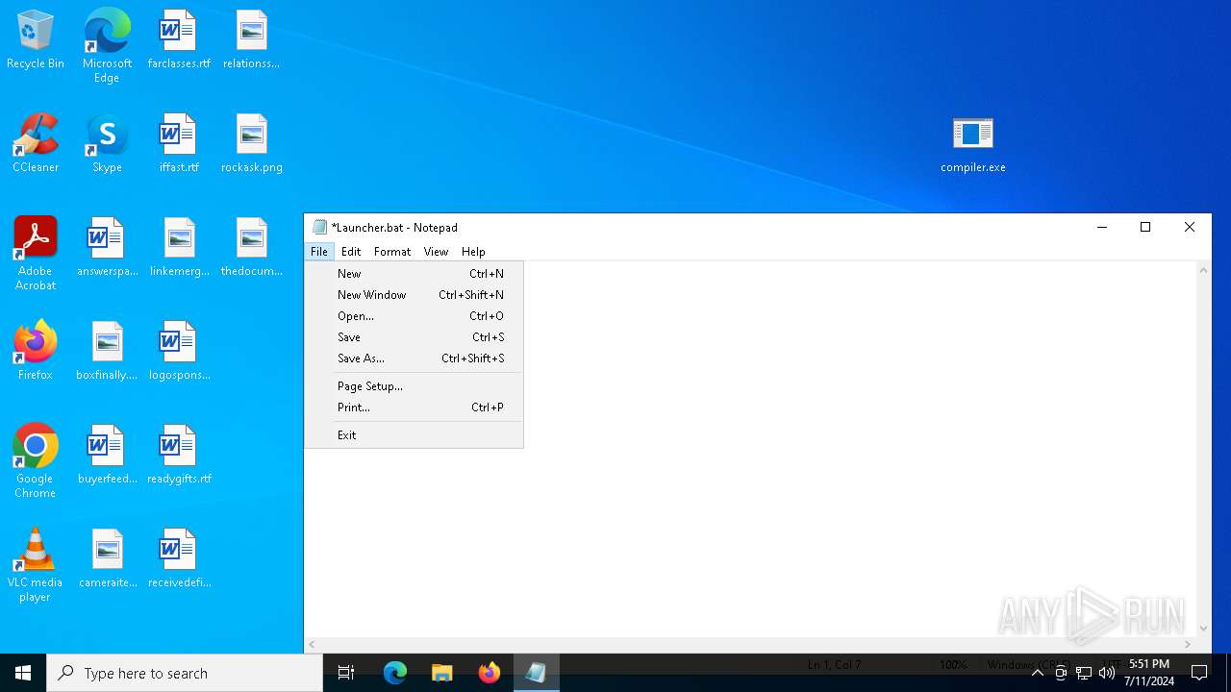Choose Save from the File menu

[415, 337]
